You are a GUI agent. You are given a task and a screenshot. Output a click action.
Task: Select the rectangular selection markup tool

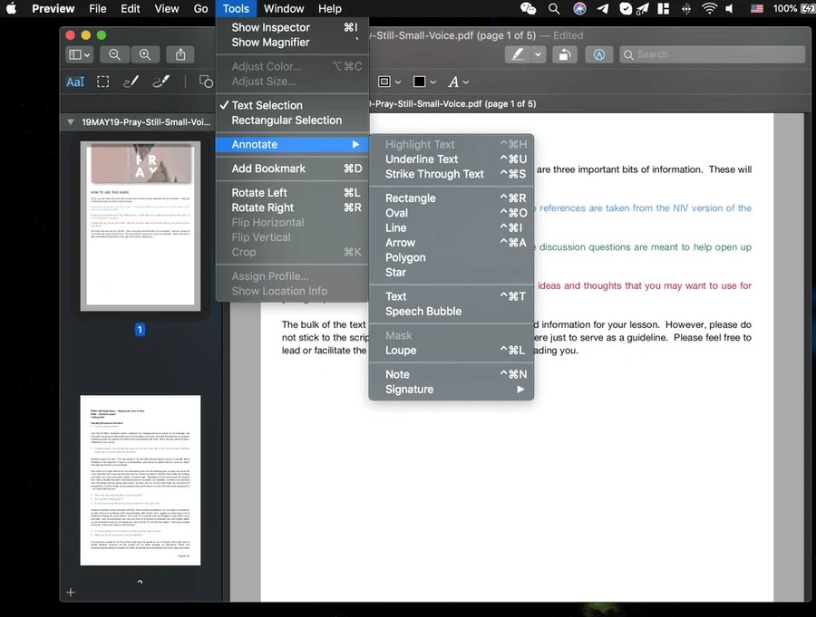103,82
